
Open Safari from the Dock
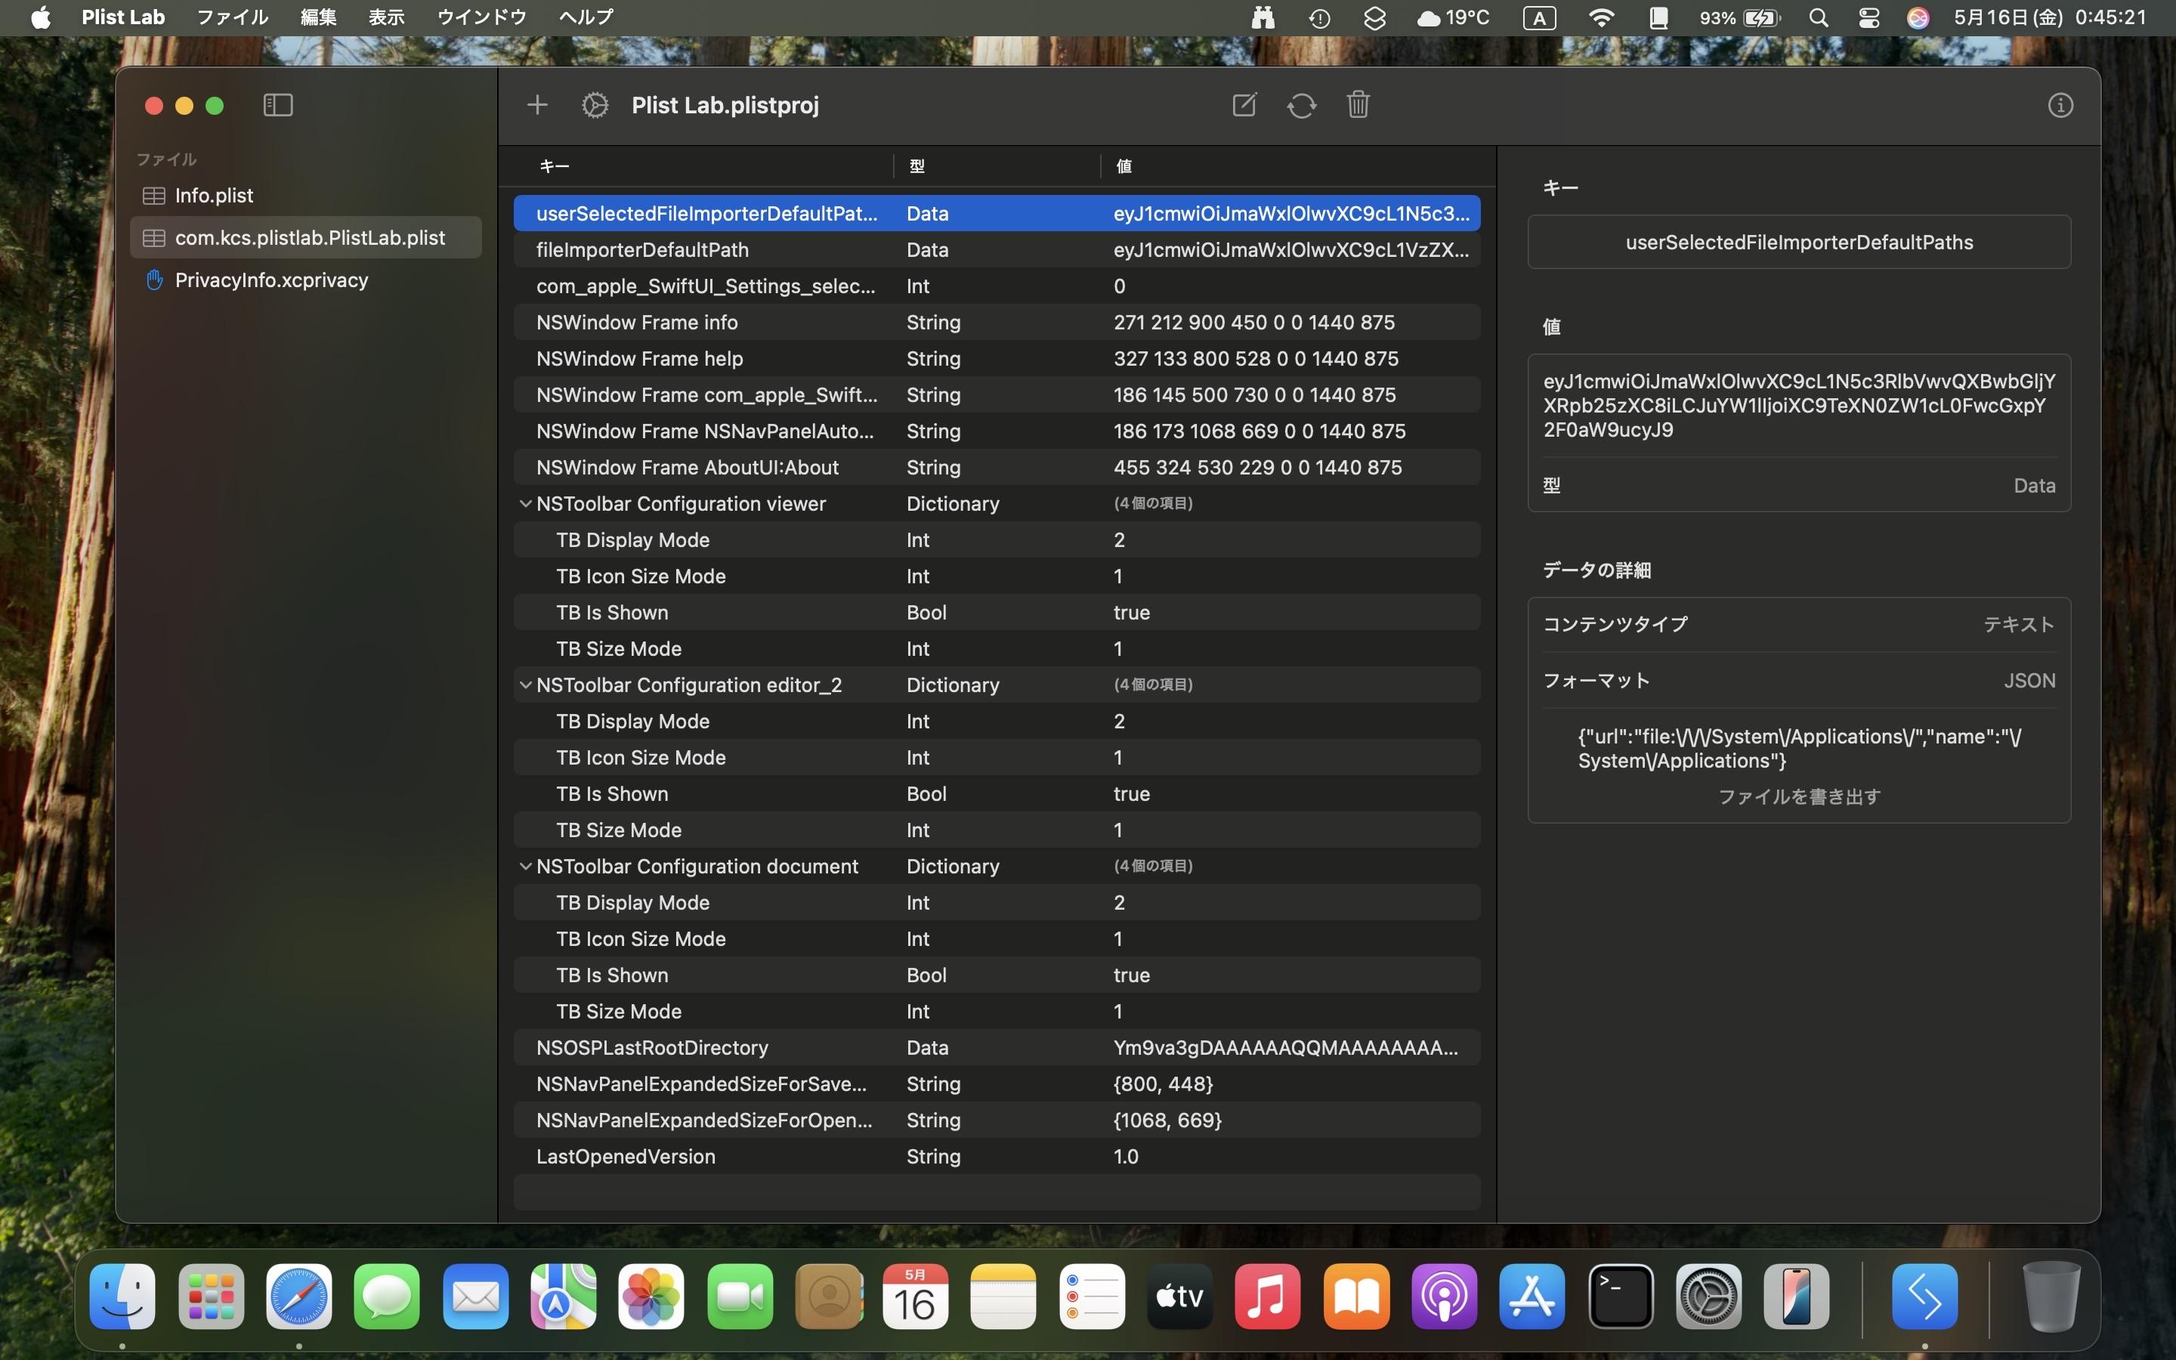pyautogui.click(x=298, y=1296)
